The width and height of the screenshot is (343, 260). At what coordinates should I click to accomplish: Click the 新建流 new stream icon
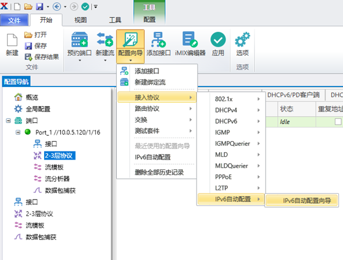click(x=105, y=39)
